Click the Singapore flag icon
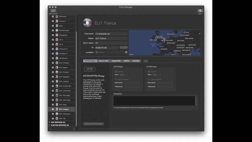 [x=57, y=35]
